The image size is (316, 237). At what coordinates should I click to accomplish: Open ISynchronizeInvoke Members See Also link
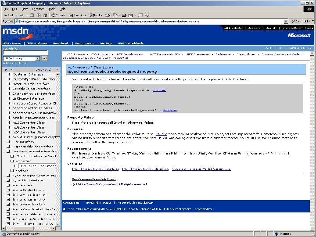click(x=145, y=169)
